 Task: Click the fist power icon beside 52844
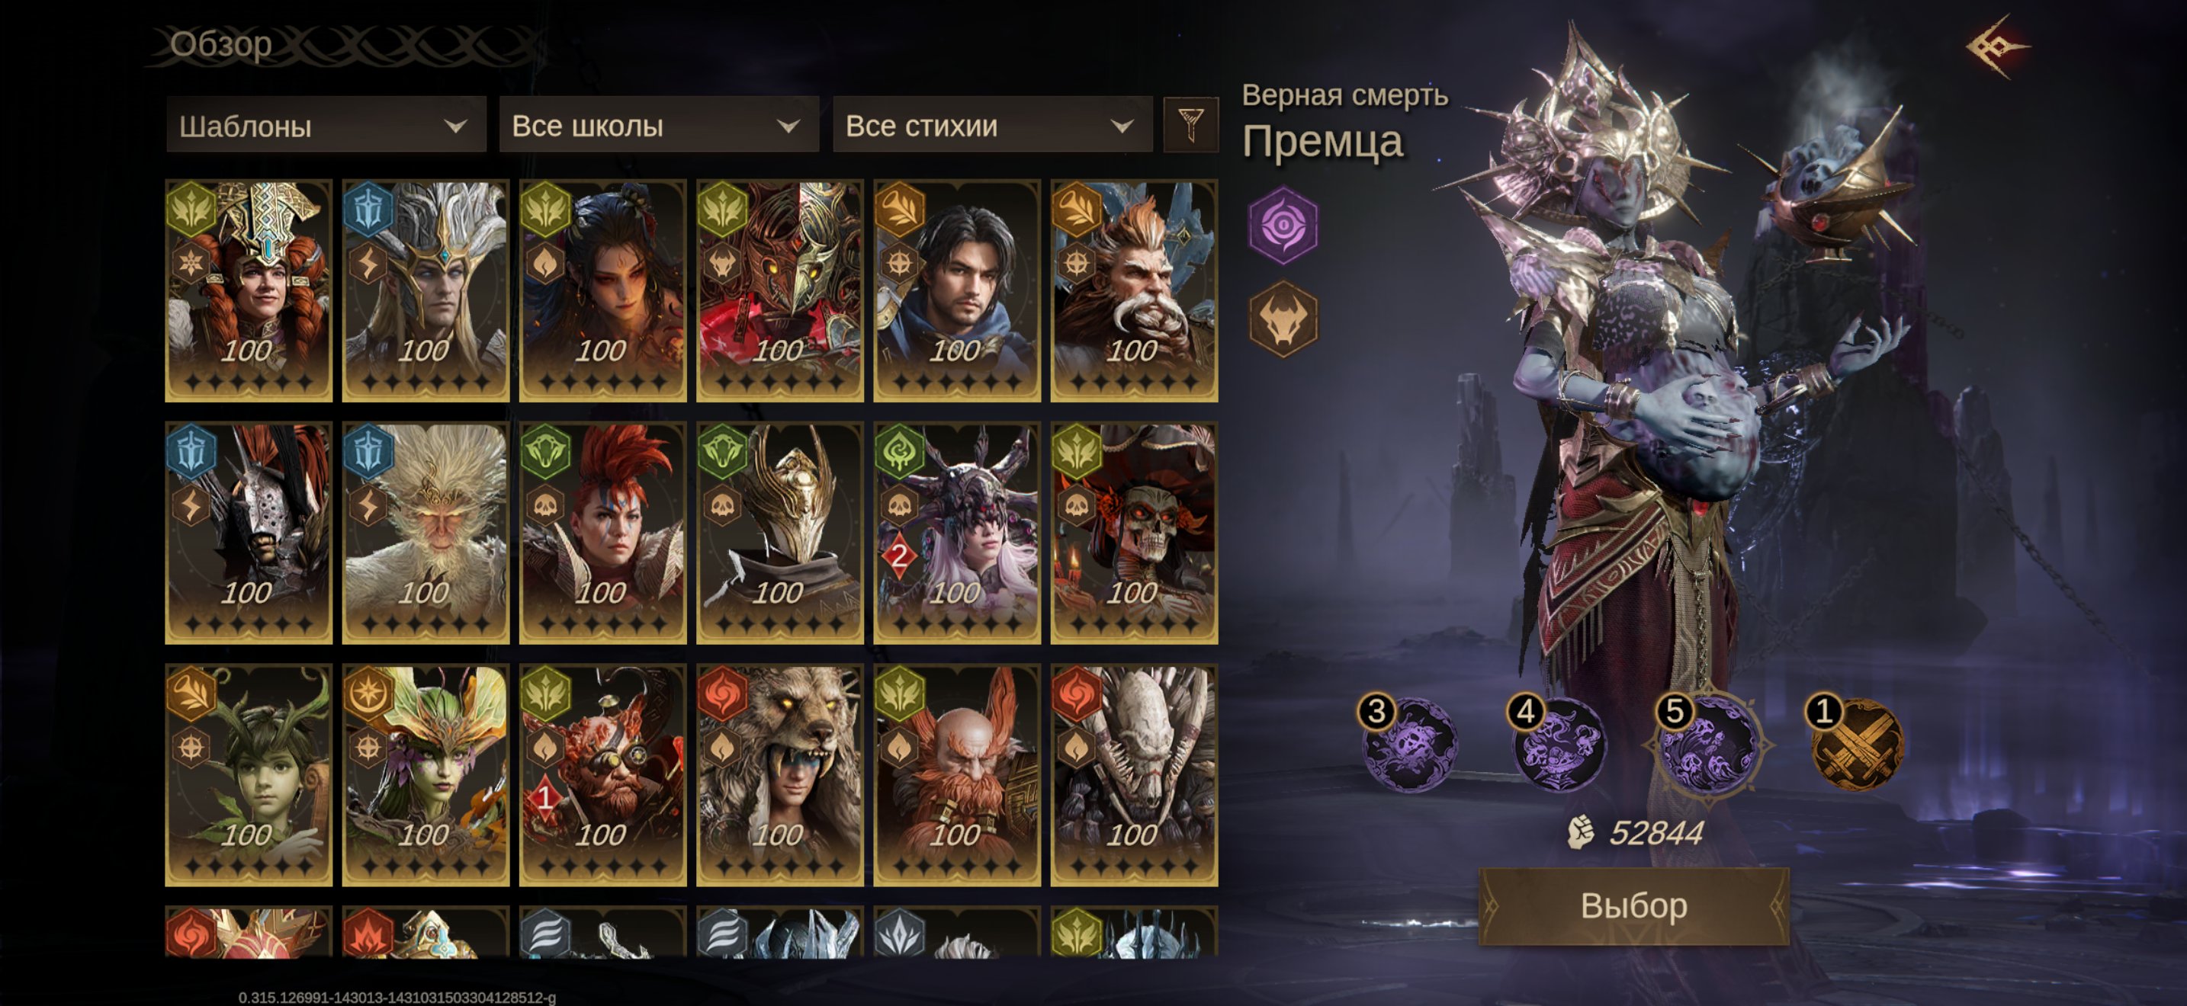[x=1580, y=832]
